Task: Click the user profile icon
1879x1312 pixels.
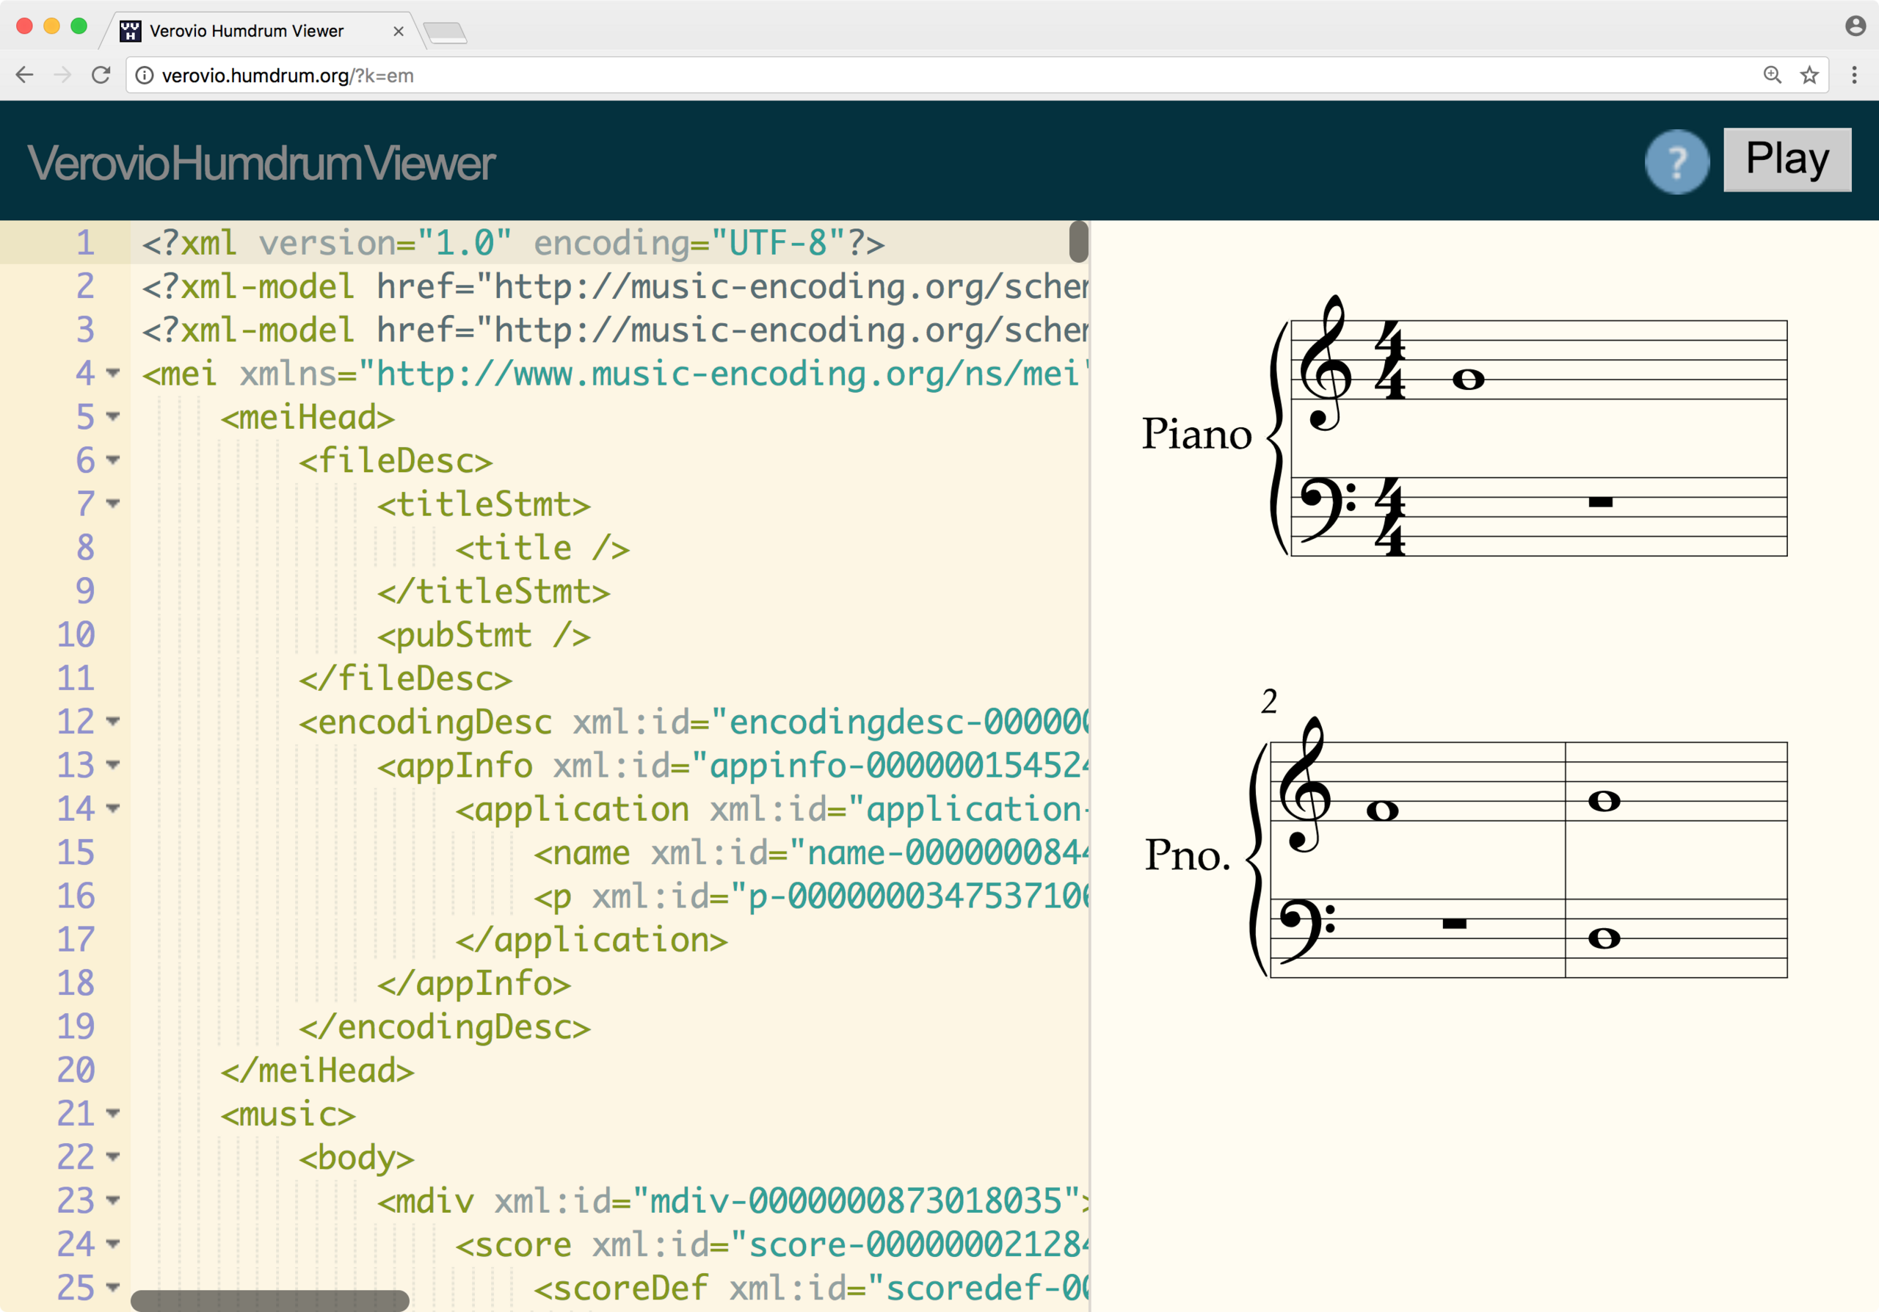Action: point(1855,26)
